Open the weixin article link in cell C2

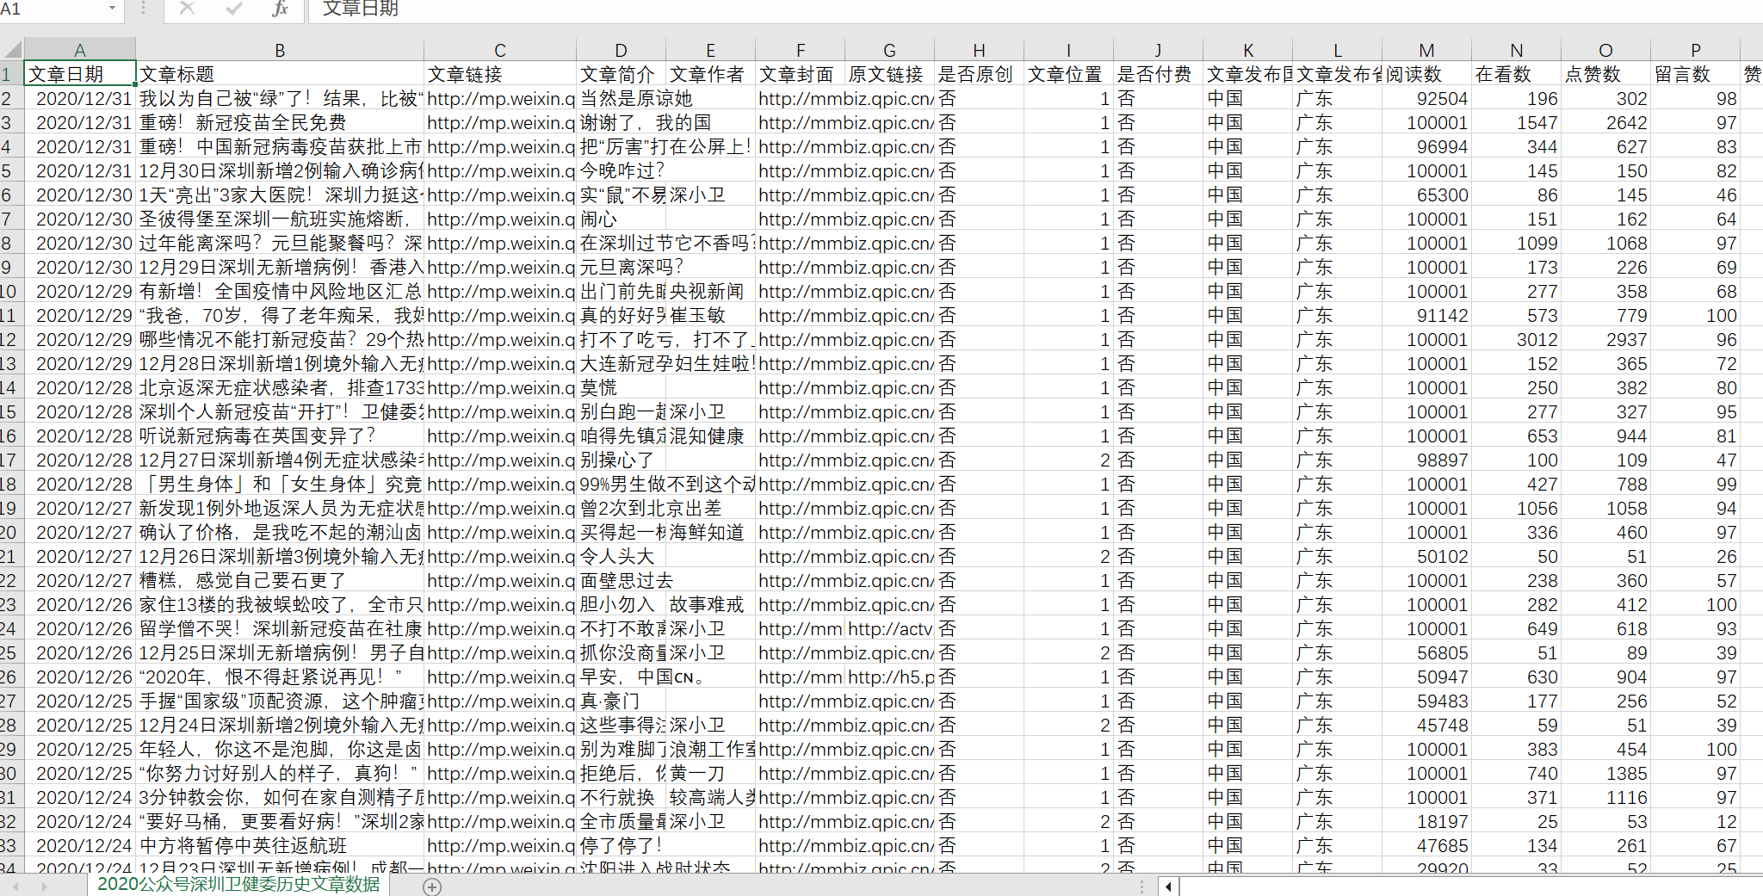[499, 98]
